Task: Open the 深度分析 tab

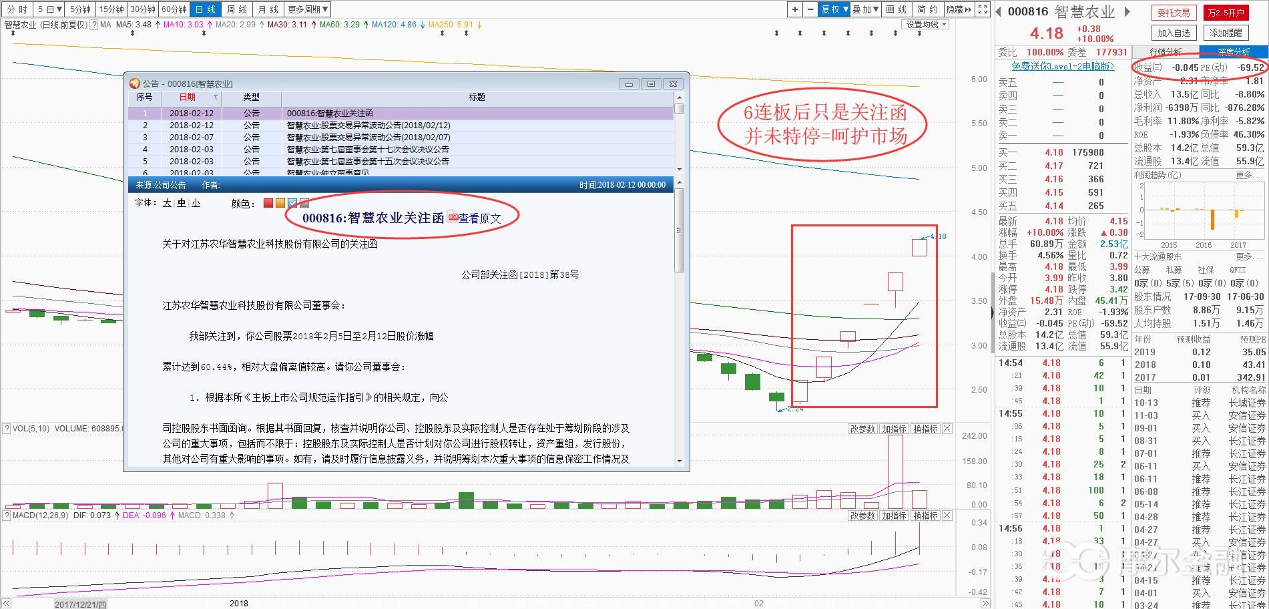Action: click(x=1234, y=51)
